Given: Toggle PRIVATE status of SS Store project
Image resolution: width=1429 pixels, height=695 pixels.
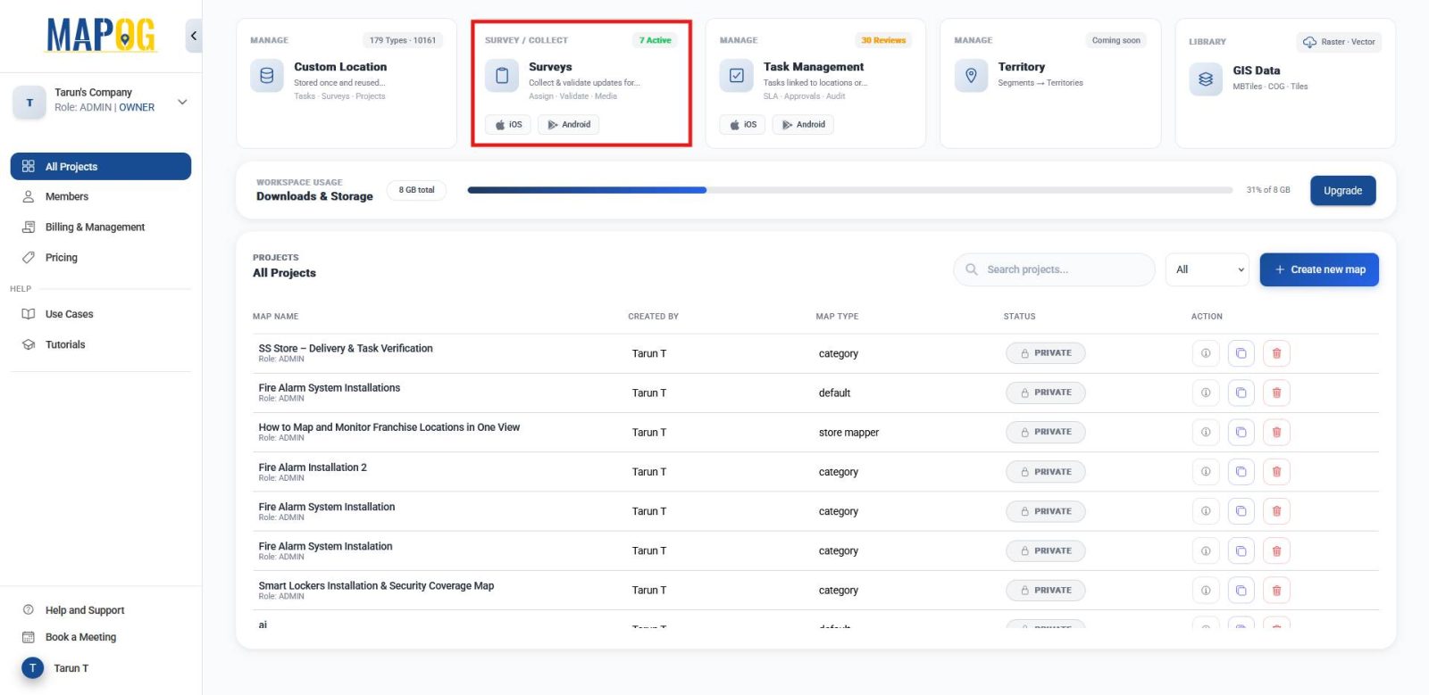Looking at the screenshot, I should 1045,353.
